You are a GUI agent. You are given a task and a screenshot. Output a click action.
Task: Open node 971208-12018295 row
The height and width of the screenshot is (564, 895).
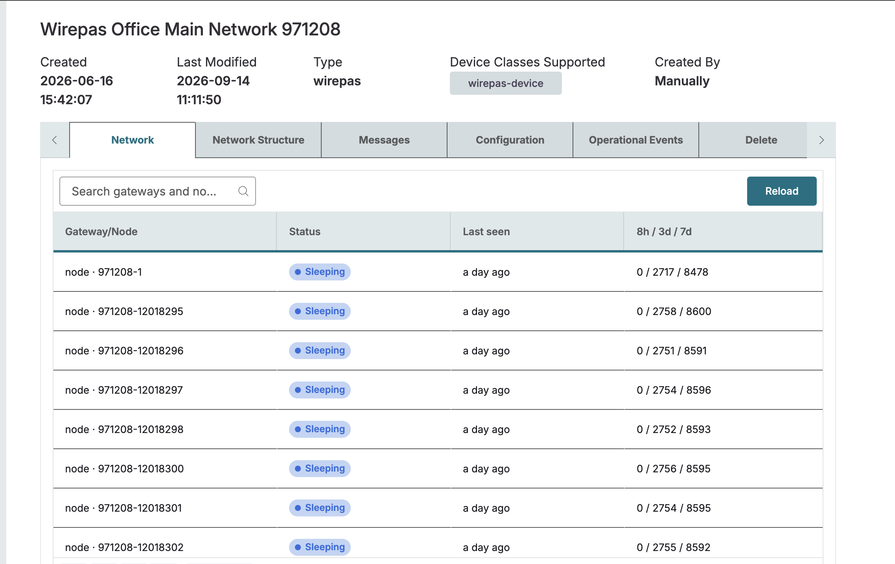[x=438, y=311]
